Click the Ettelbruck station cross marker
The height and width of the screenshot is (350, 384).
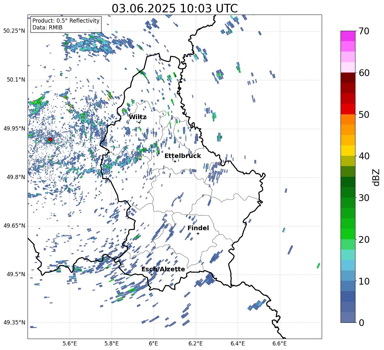pyautogui.click(x=175, y=161)
